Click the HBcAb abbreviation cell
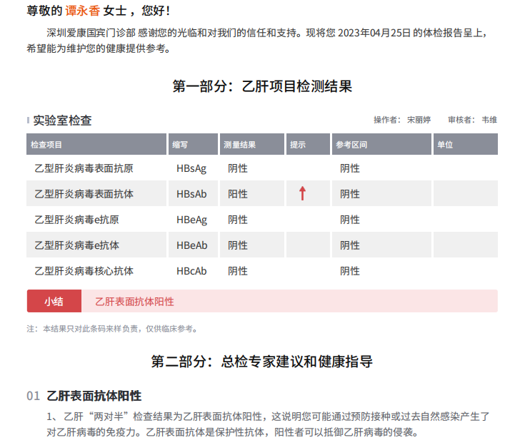This screenshot has height=445, width=520. (191, 271)
